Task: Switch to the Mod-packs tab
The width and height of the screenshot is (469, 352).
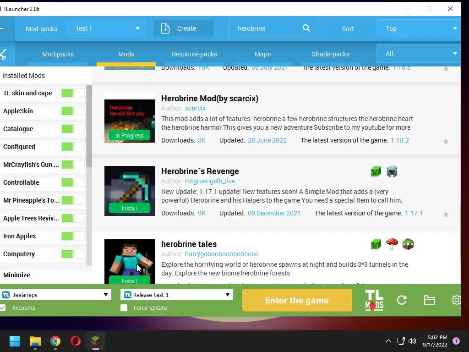Action: coord(58,54)
